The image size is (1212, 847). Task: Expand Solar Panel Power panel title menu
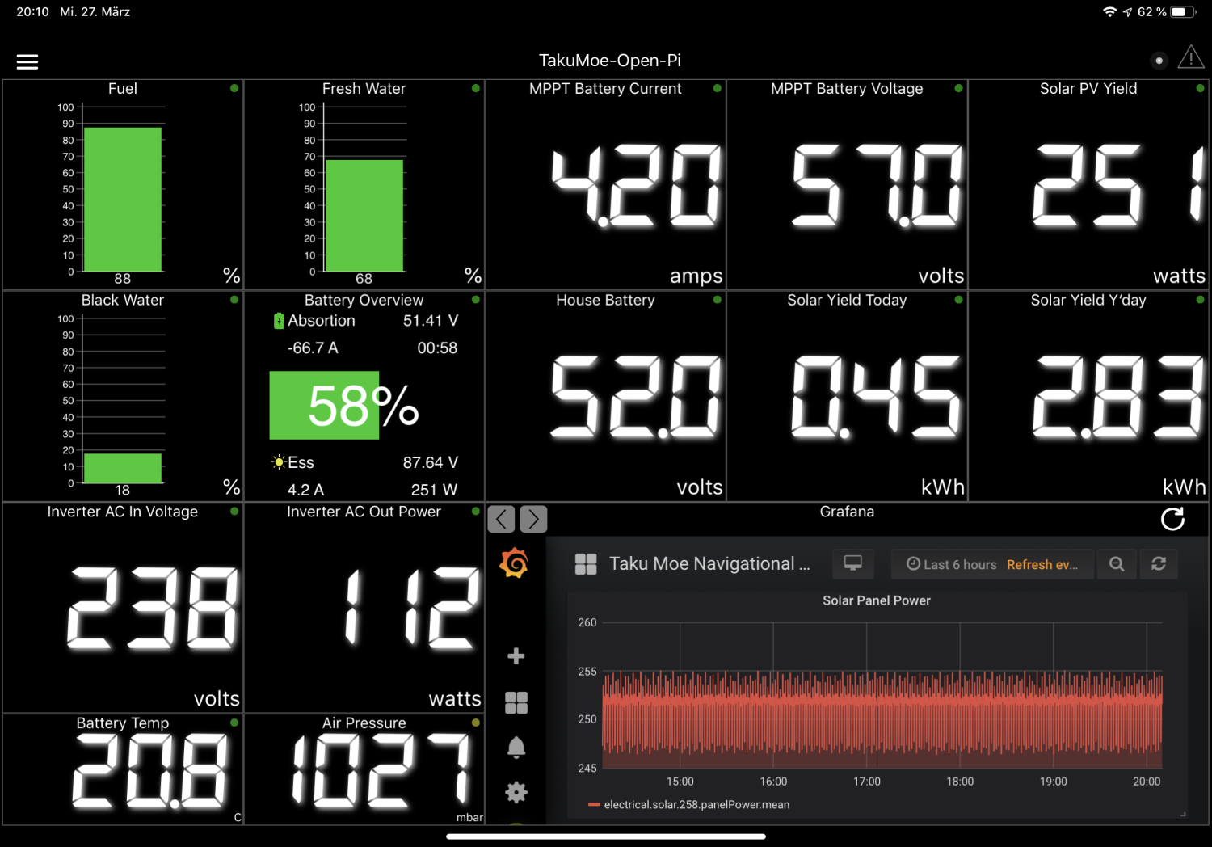(x=876, y=600)
